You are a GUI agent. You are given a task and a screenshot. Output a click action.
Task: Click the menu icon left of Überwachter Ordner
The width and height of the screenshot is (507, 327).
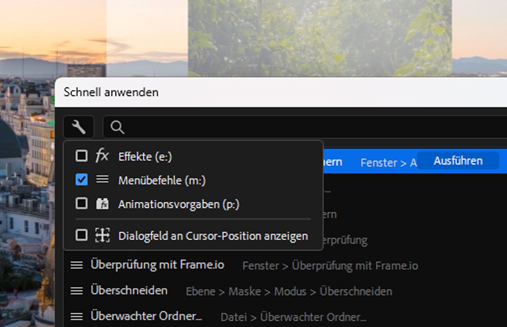click(76, 316)
